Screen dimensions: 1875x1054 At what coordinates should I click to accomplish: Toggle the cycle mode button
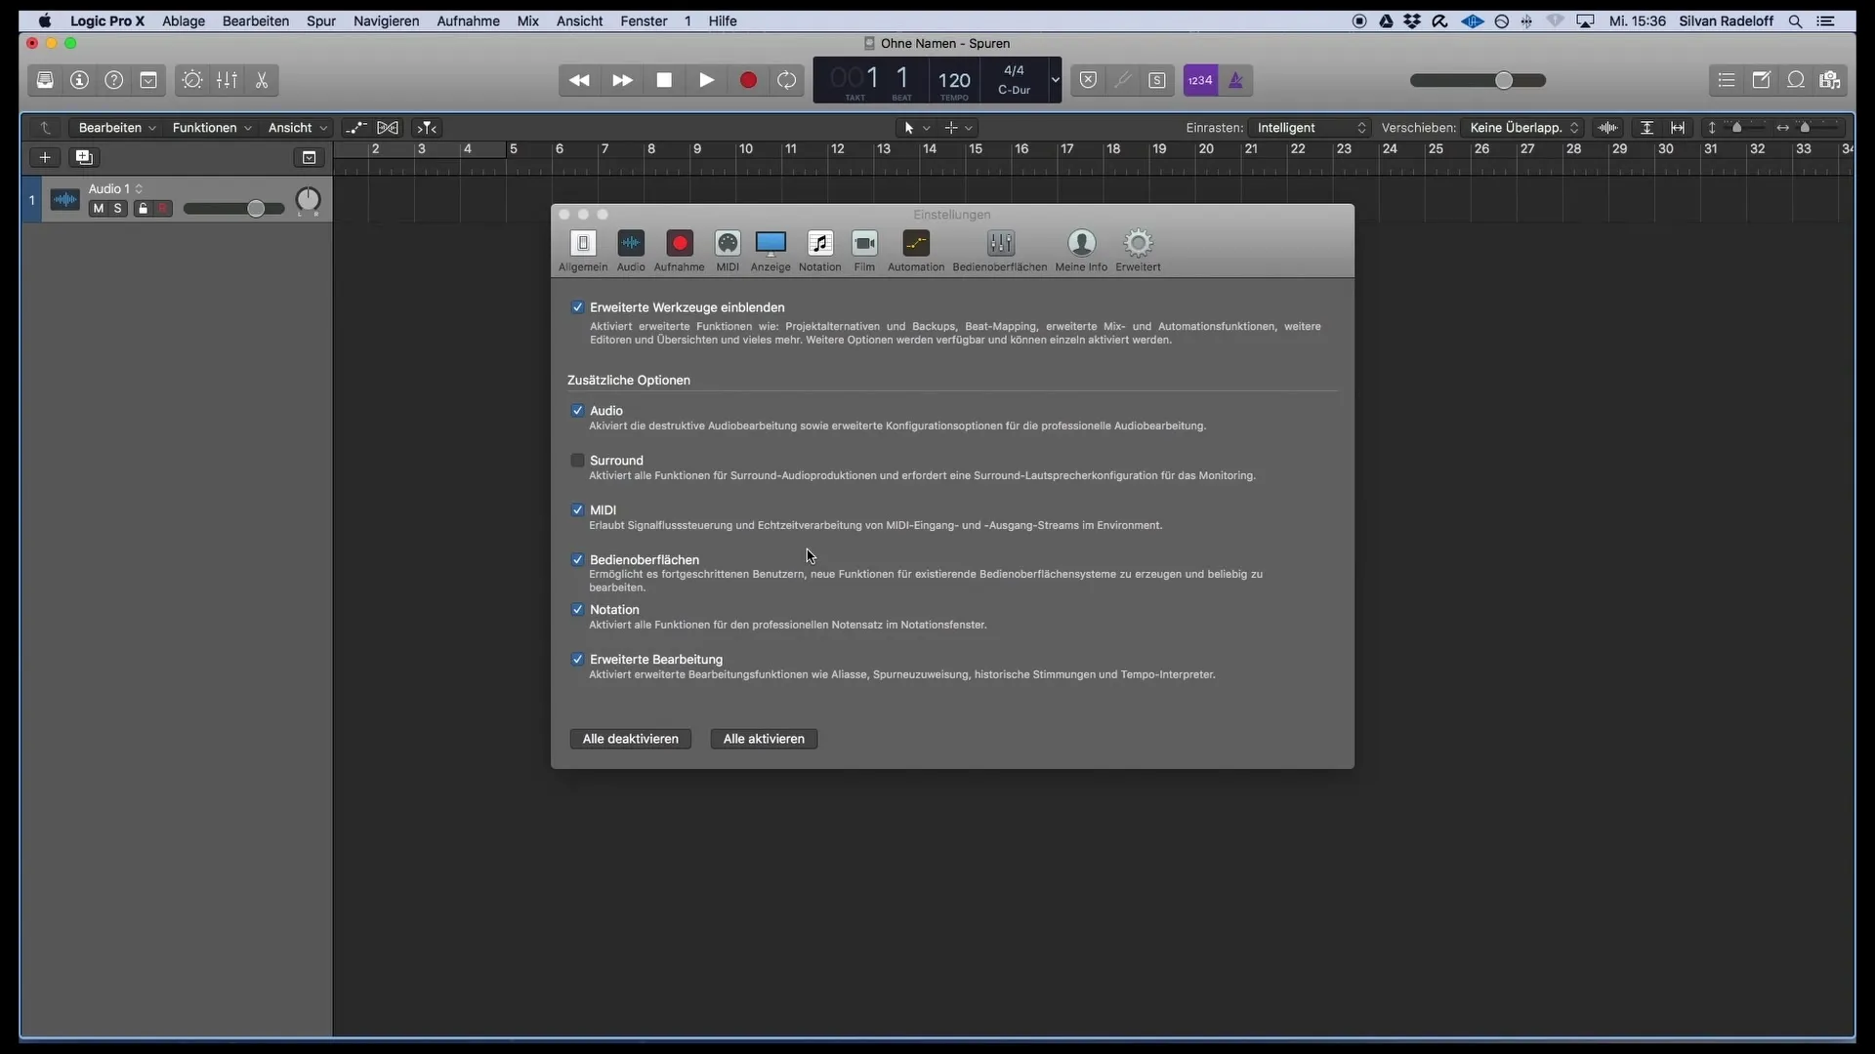coord(787,80)
